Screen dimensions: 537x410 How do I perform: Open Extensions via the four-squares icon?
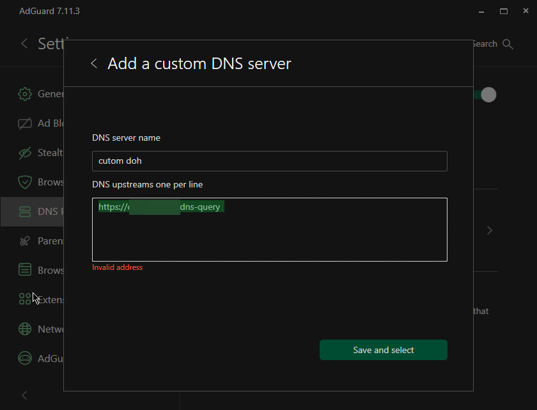tap(24, 299)
